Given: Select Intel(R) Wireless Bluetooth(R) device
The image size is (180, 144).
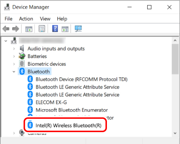Looking at the screenshot, I should 68,125.
